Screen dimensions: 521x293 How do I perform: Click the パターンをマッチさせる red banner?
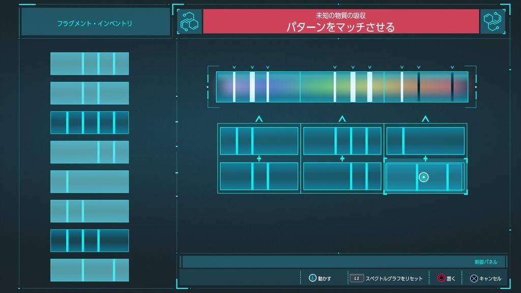coord(341,21)
